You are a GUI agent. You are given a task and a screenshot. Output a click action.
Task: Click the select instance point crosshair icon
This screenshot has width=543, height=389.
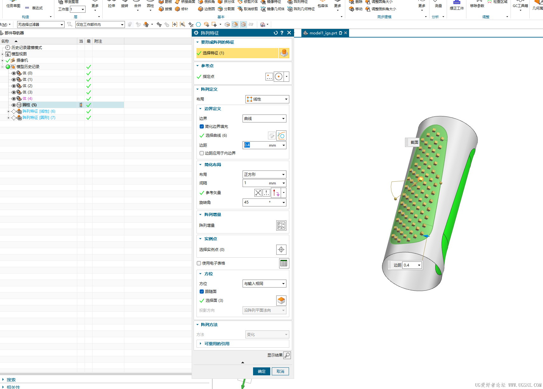click(281, 250)
